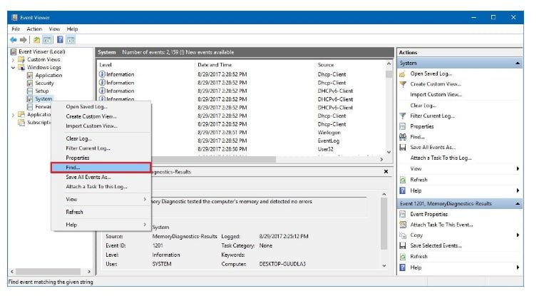Click the Attach Task To This Event icon

(x=403, y=225)
